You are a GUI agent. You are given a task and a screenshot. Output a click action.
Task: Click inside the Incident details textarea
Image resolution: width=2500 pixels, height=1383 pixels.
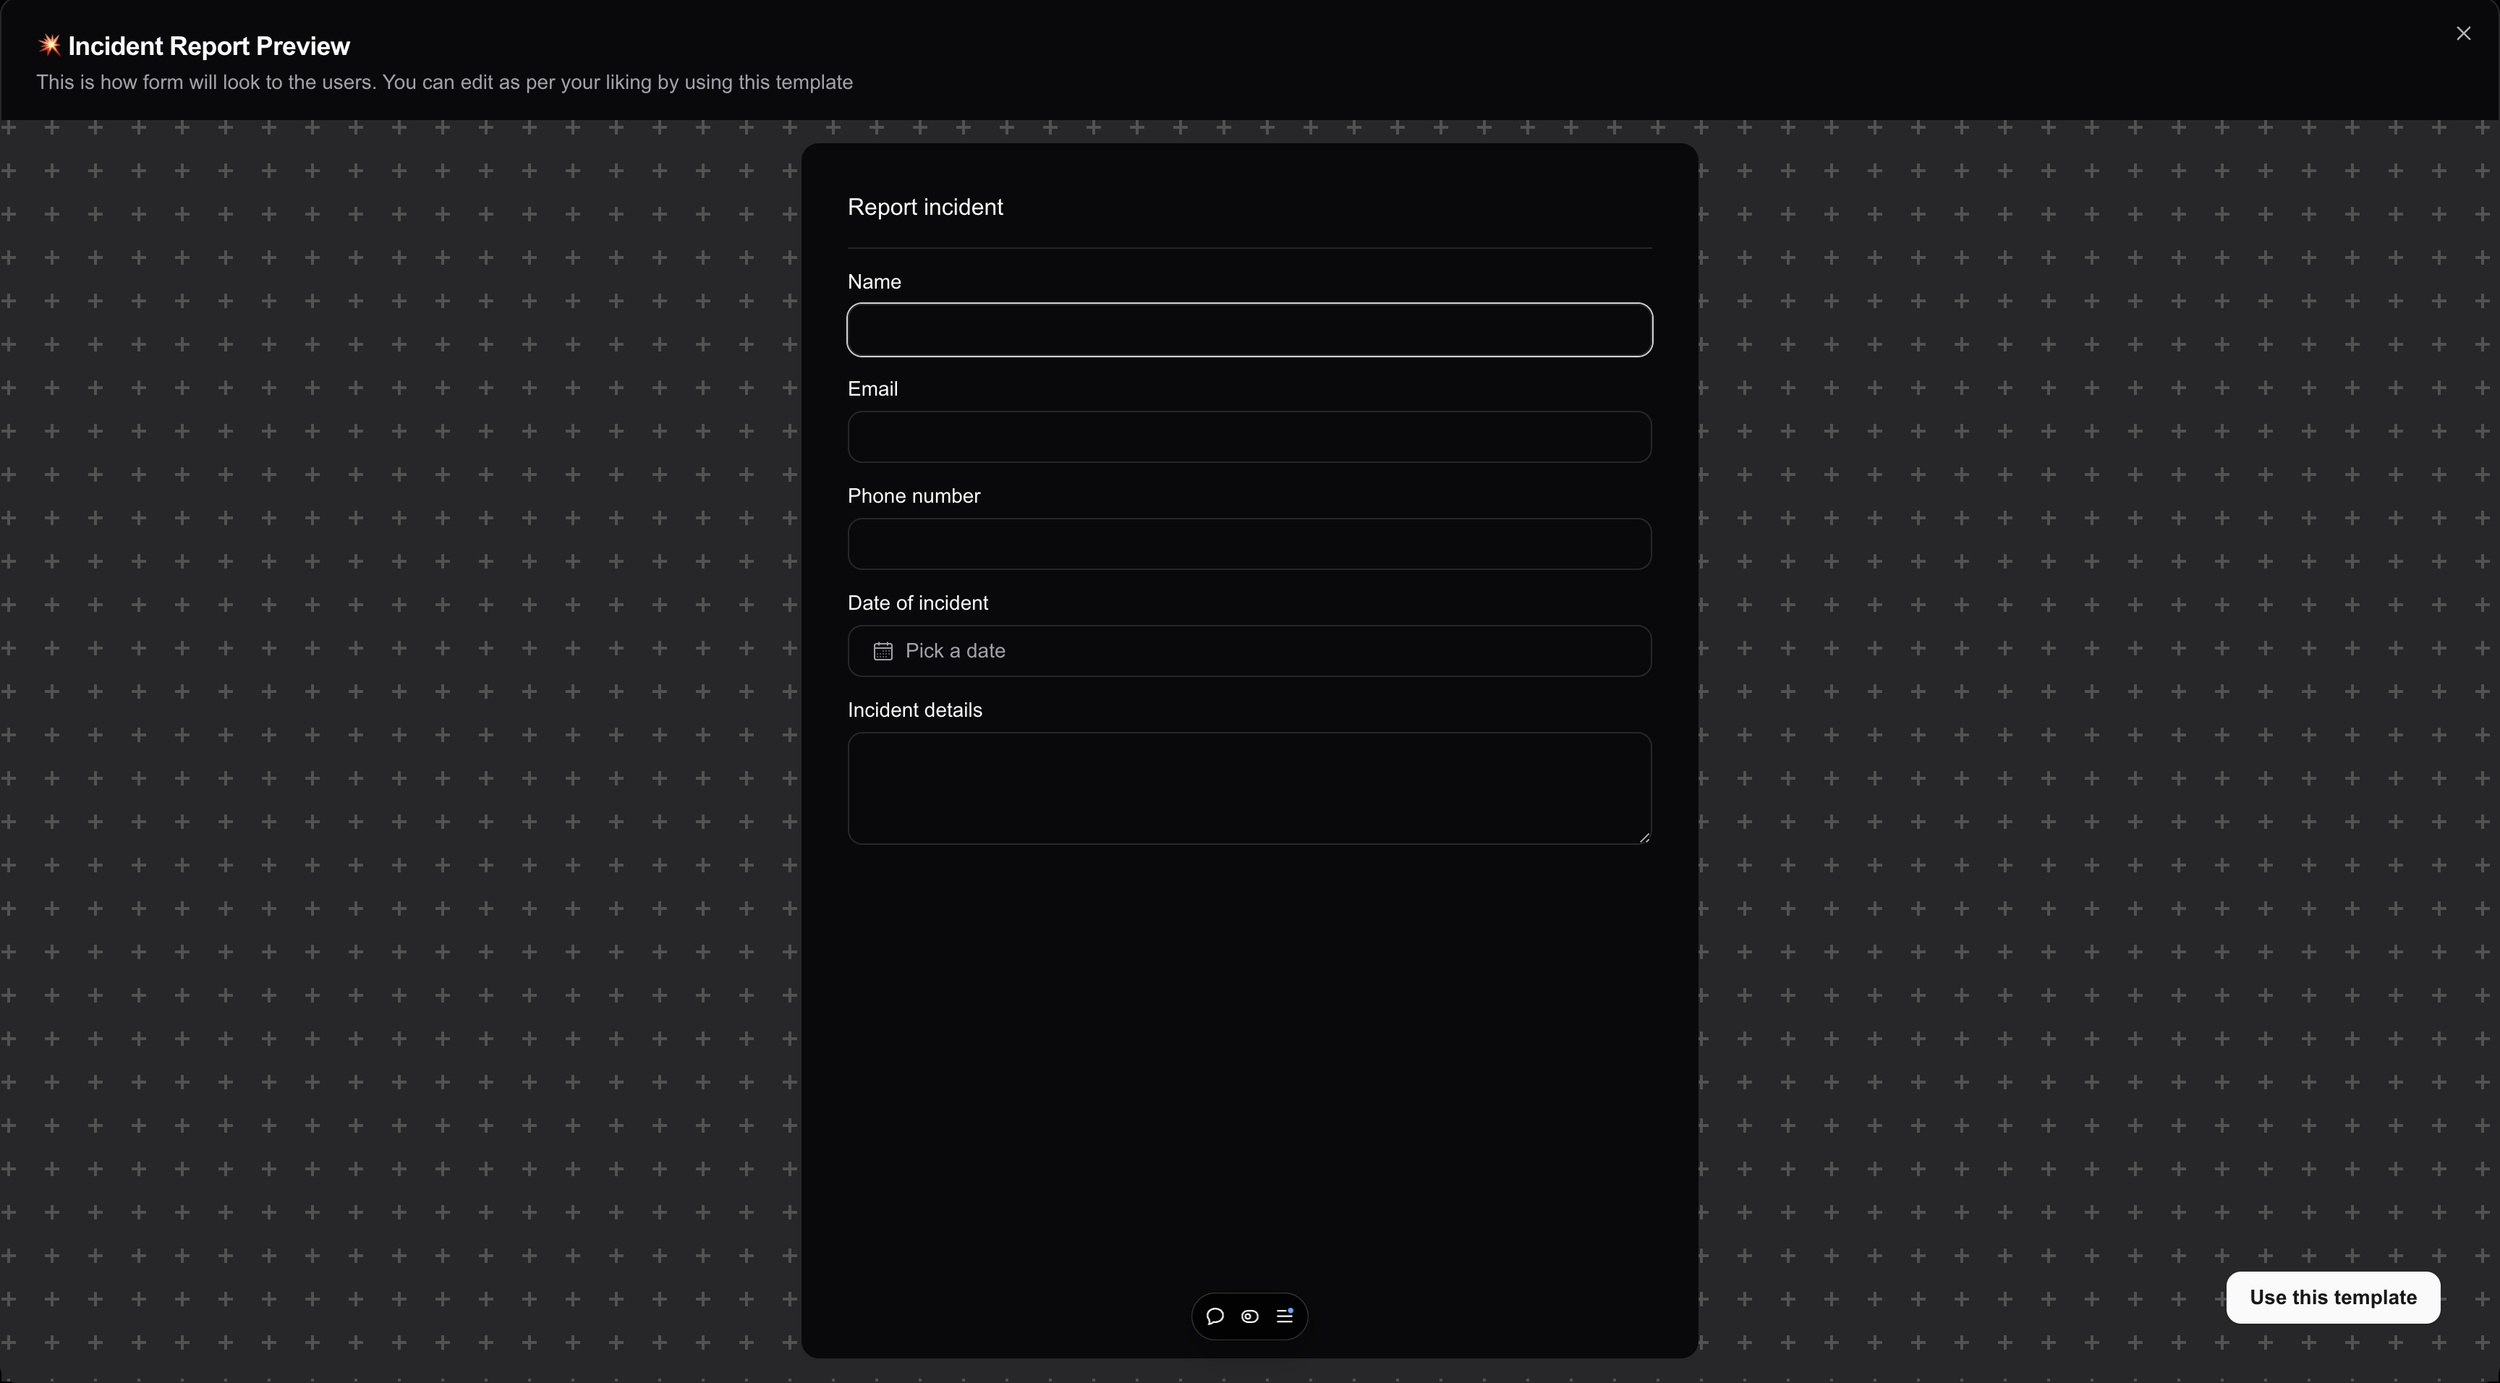click(x=1249, y=788)
